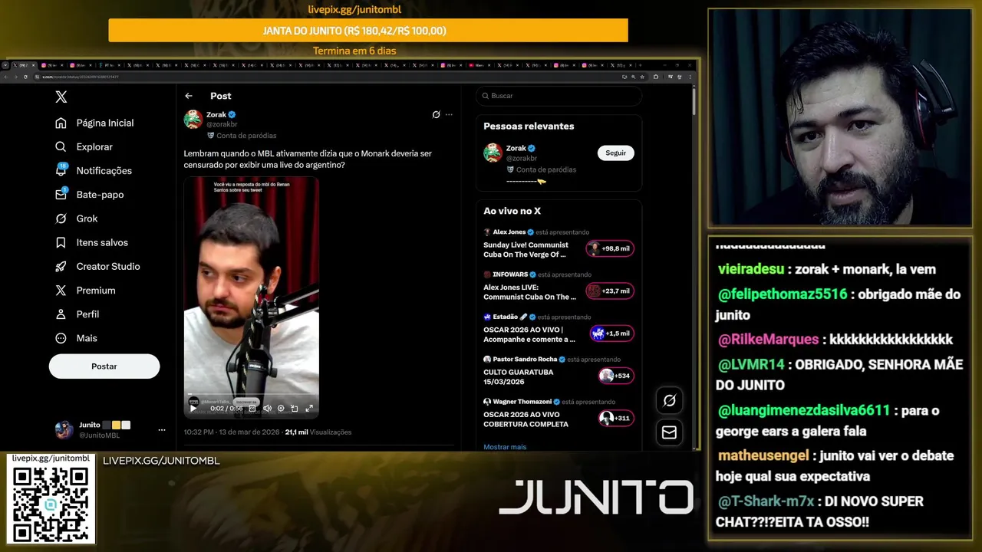The height and width of the screenshot is (552, 982).
Task: Click the livepix QR code
Action: click(51, 503)
